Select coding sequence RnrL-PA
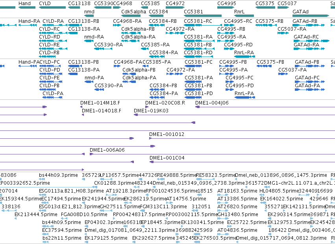This screenshot has height=244, width=335. point(244,97)
